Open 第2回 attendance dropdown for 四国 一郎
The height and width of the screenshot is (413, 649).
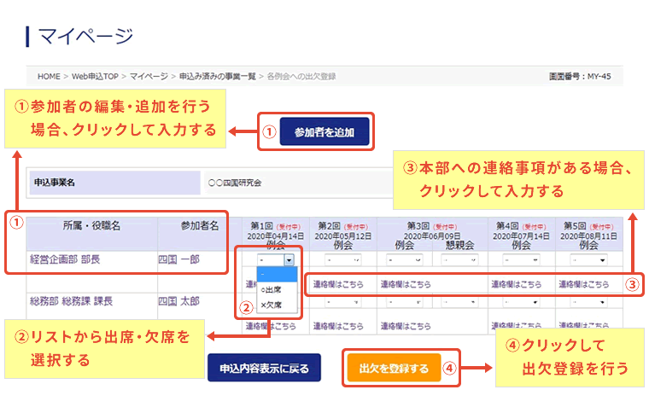(x=342, y=259)
